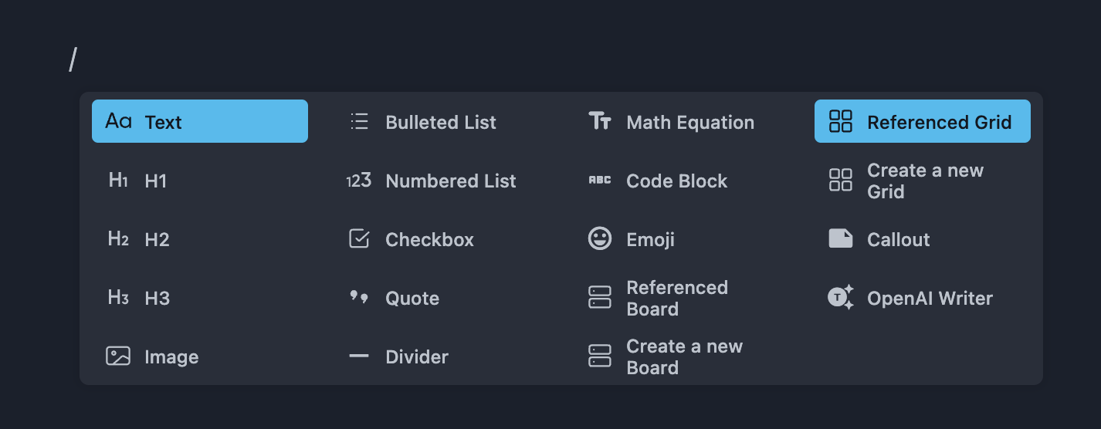Click the slash command text line

point(73,59)
